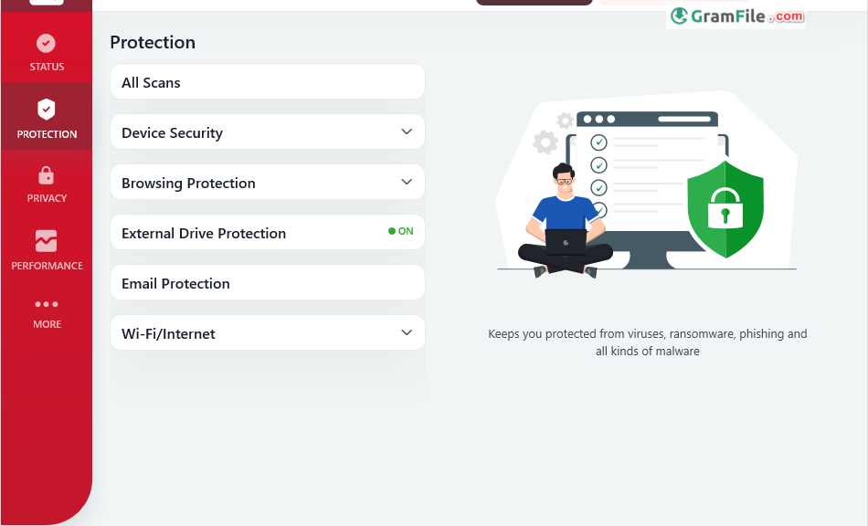Viewport: 868px width, 526px height.
Task: Click the green ON indicator dot
Action: (x=390, y=232)
